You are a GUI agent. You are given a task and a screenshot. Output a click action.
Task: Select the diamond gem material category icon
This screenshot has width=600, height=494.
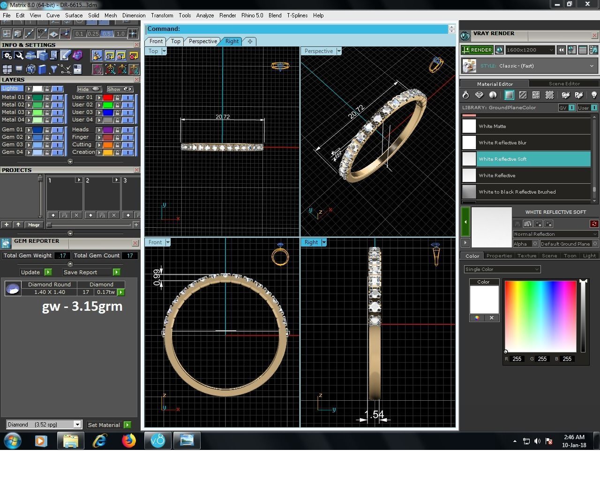click(479, 95)
